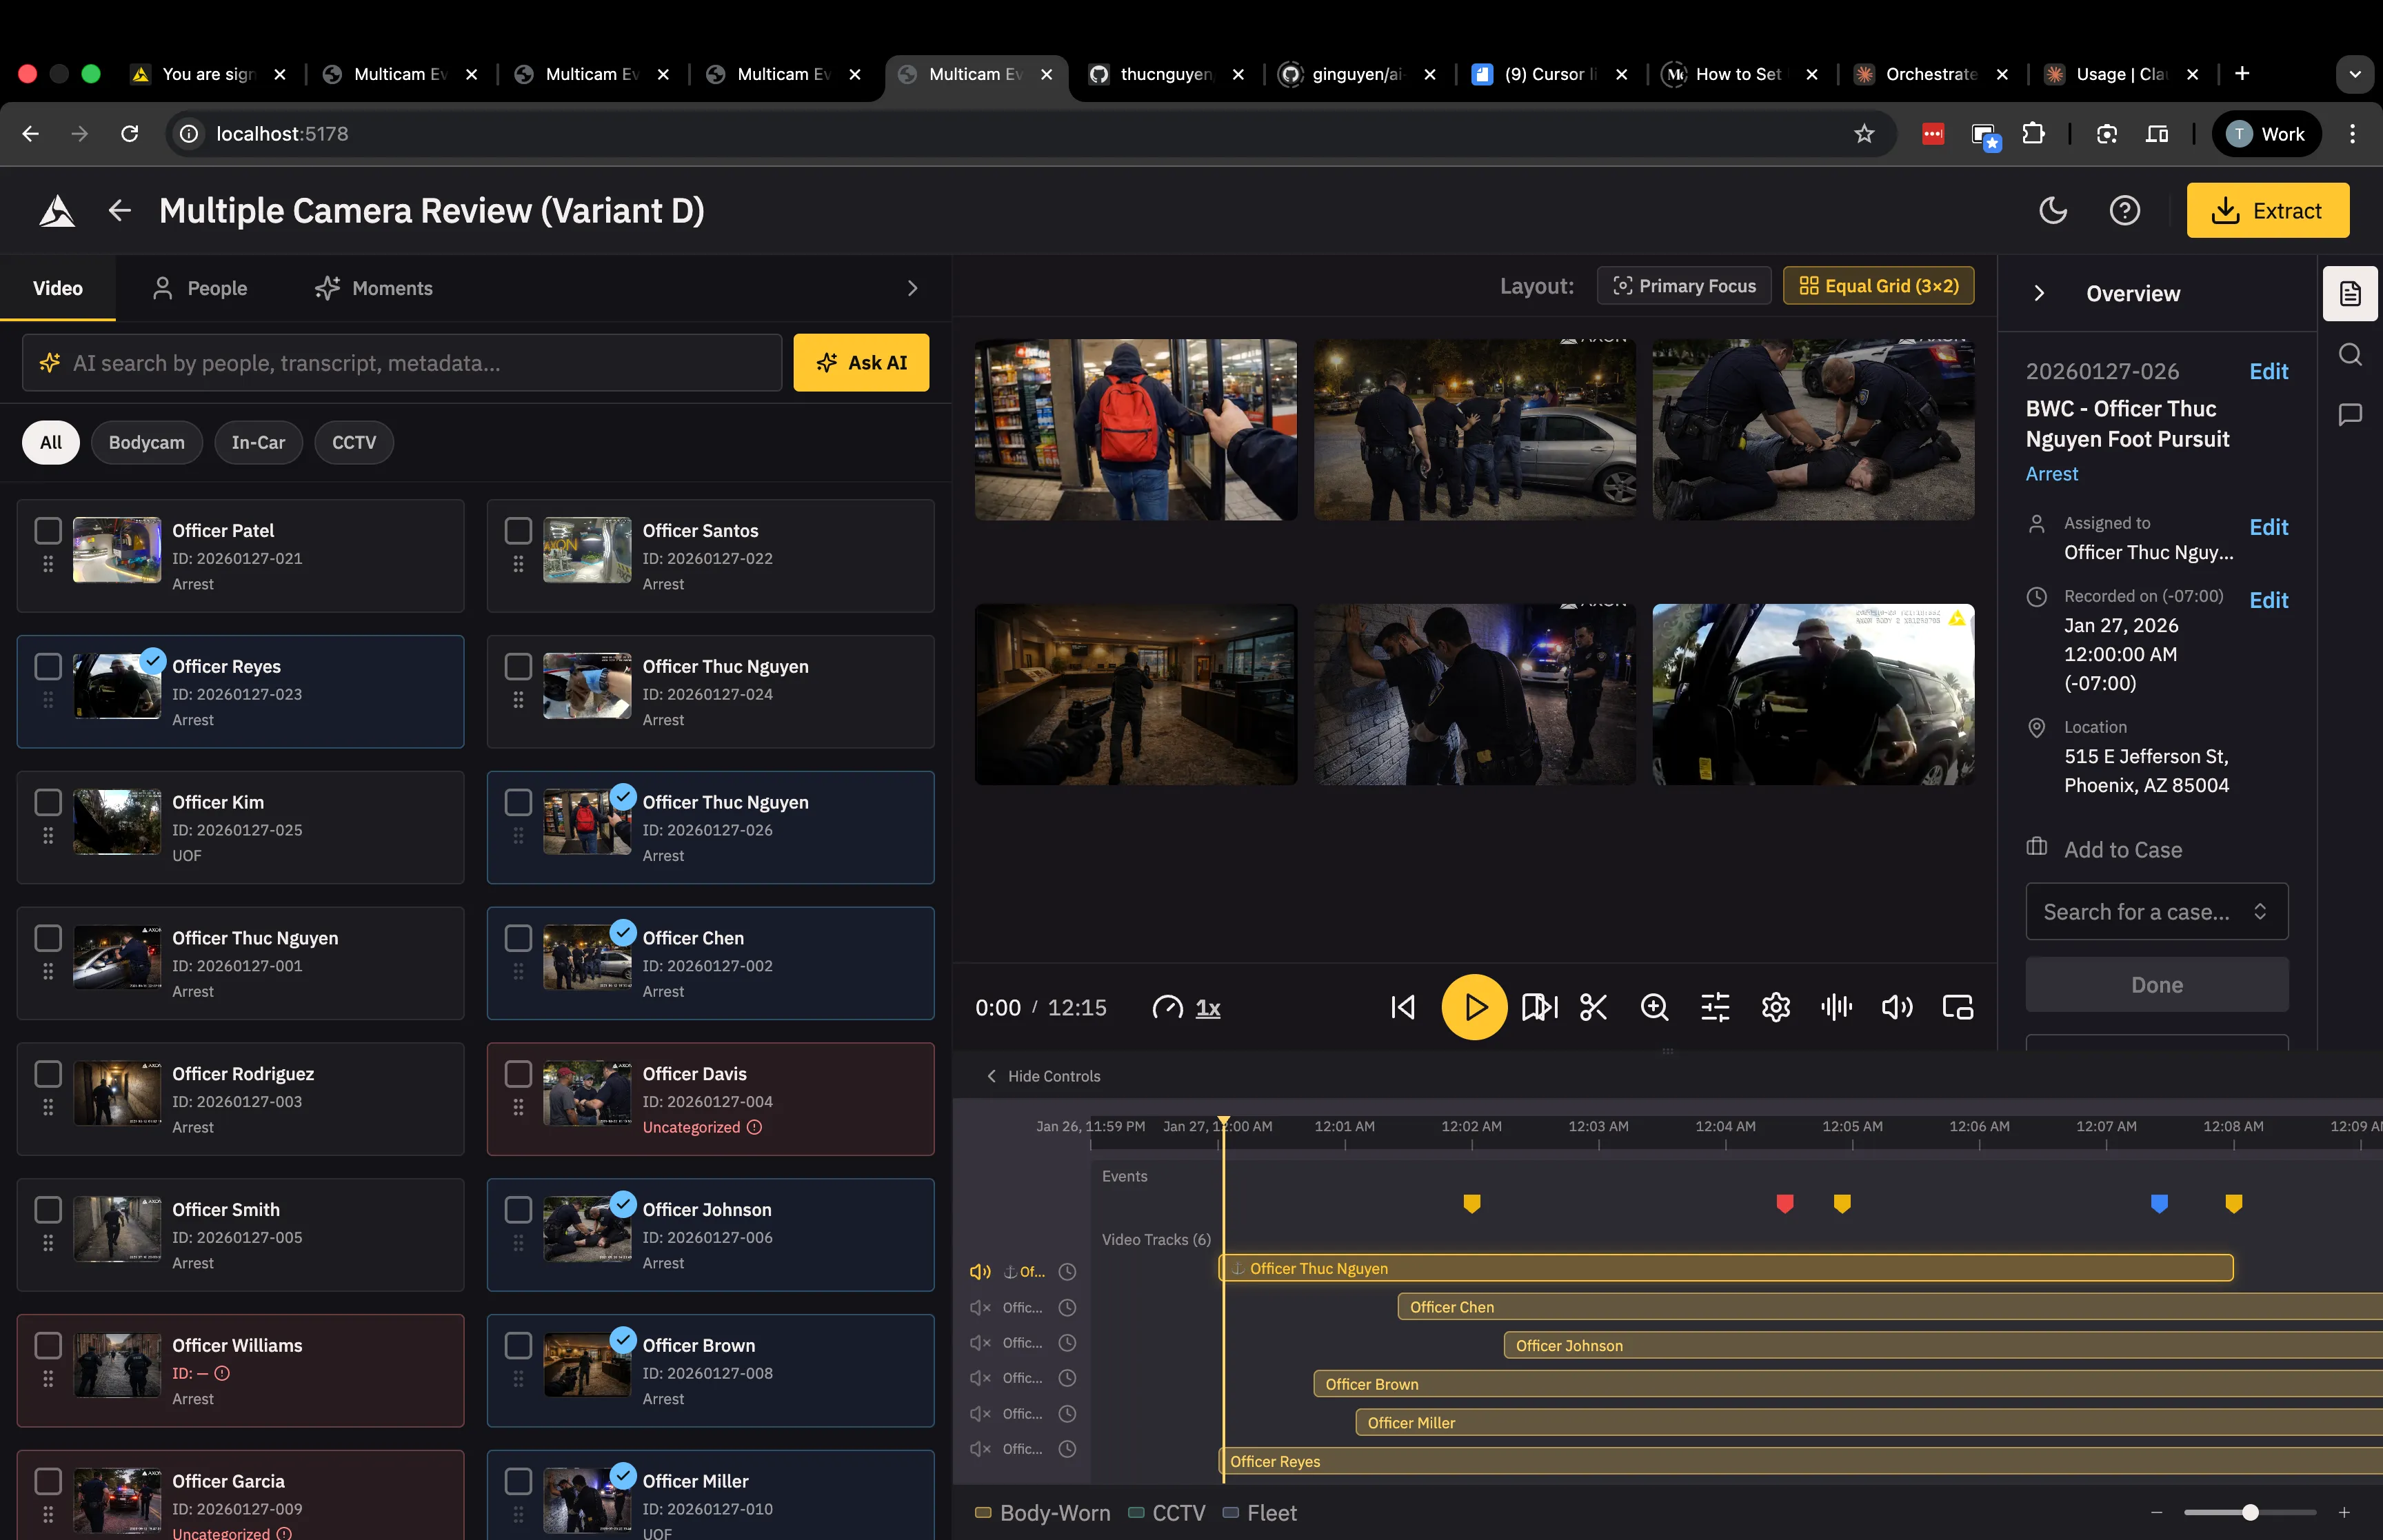Image resolution: width=2383 pixels, height=1540 pixels.
Task: Unmute the Officer Chen track audio
Action: pos(980,1308)
